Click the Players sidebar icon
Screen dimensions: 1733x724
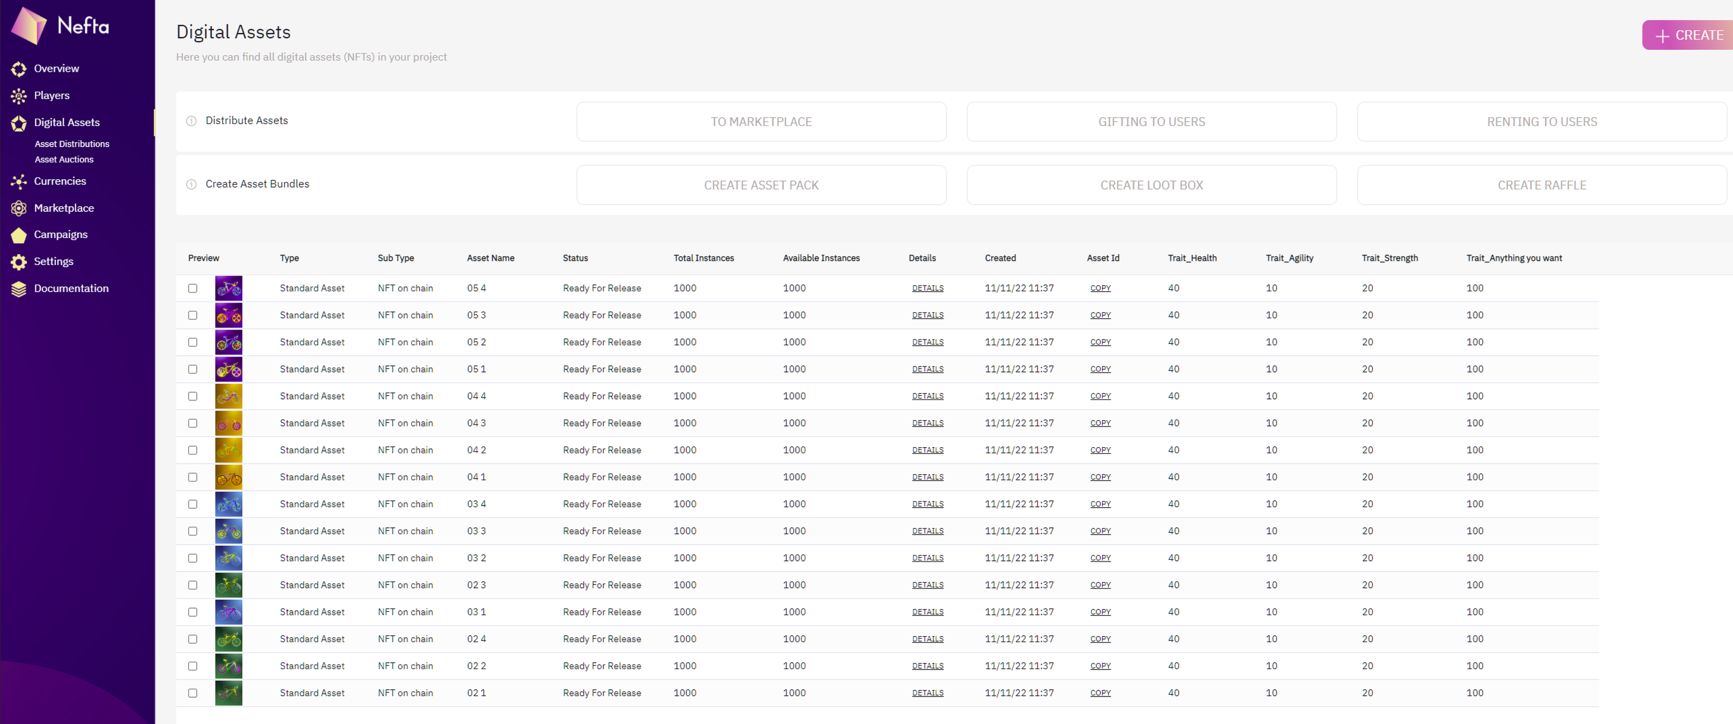click(19, 95)
